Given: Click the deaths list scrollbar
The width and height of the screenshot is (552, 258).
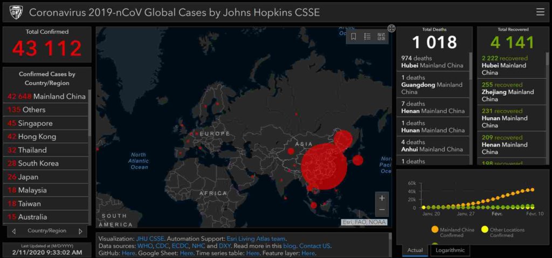Looking at the screenshot, I should click(471, 67).
